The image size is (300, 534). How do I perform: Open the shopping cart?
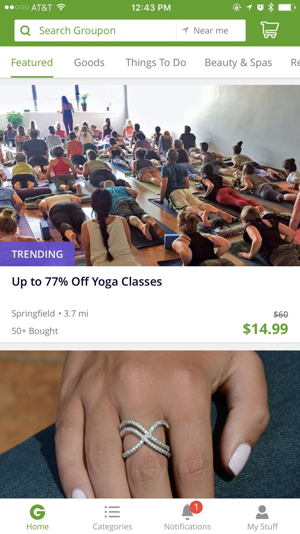tap(270, 30)
